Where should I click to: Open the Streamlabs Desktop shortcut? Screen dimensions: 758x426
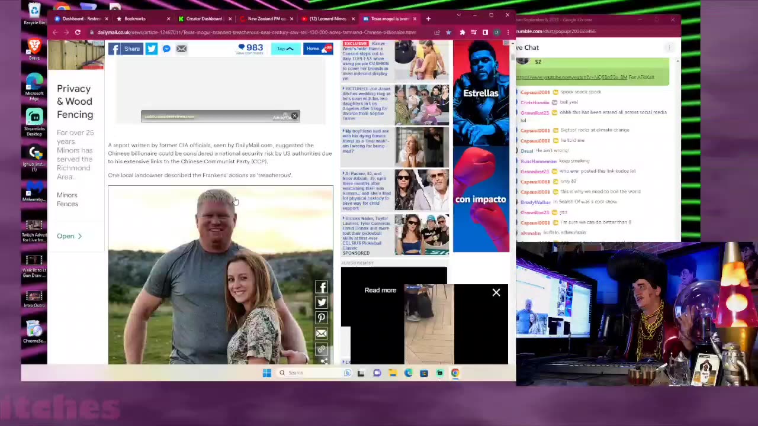[34, 121]
